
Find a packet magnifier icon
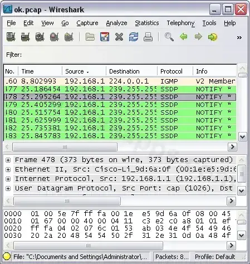click(169, 37)
